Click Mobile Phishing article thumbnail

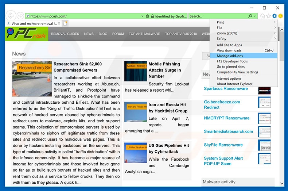[x=136, y=71]
